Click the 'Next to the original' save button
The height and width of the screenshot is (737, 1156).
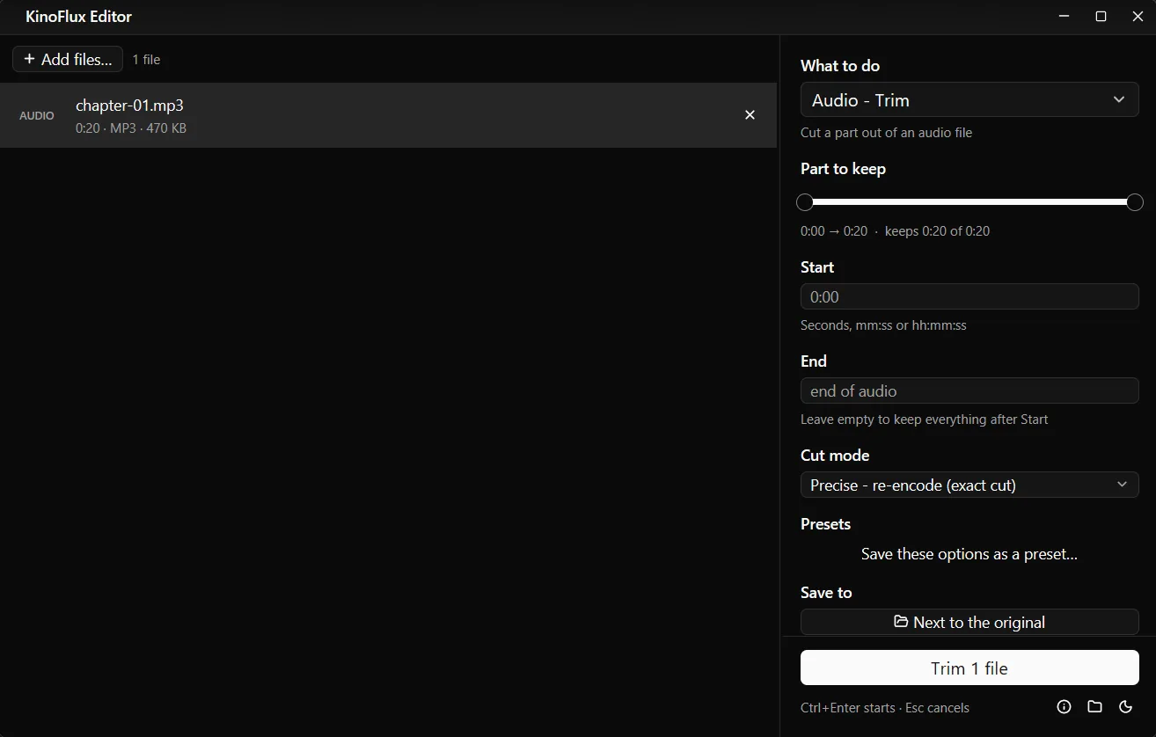[969, 622]
